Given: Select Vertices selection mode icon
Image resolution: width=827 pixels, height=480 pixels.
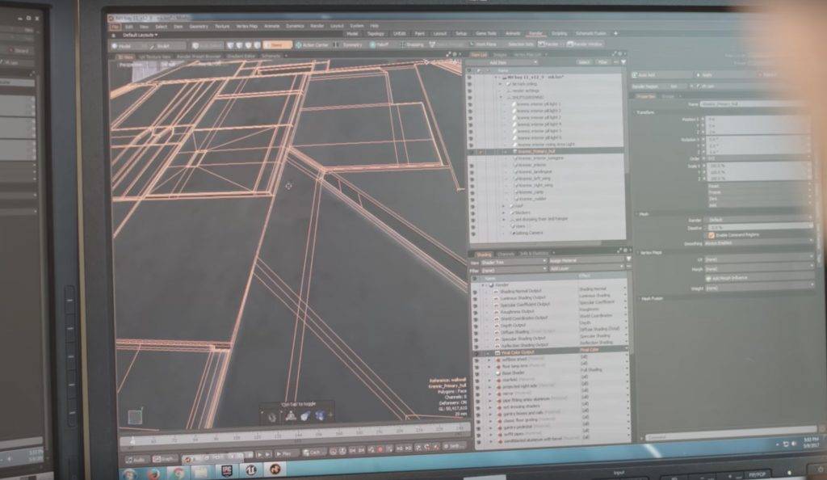Looking at the screenshot, I should coord(230,45).
